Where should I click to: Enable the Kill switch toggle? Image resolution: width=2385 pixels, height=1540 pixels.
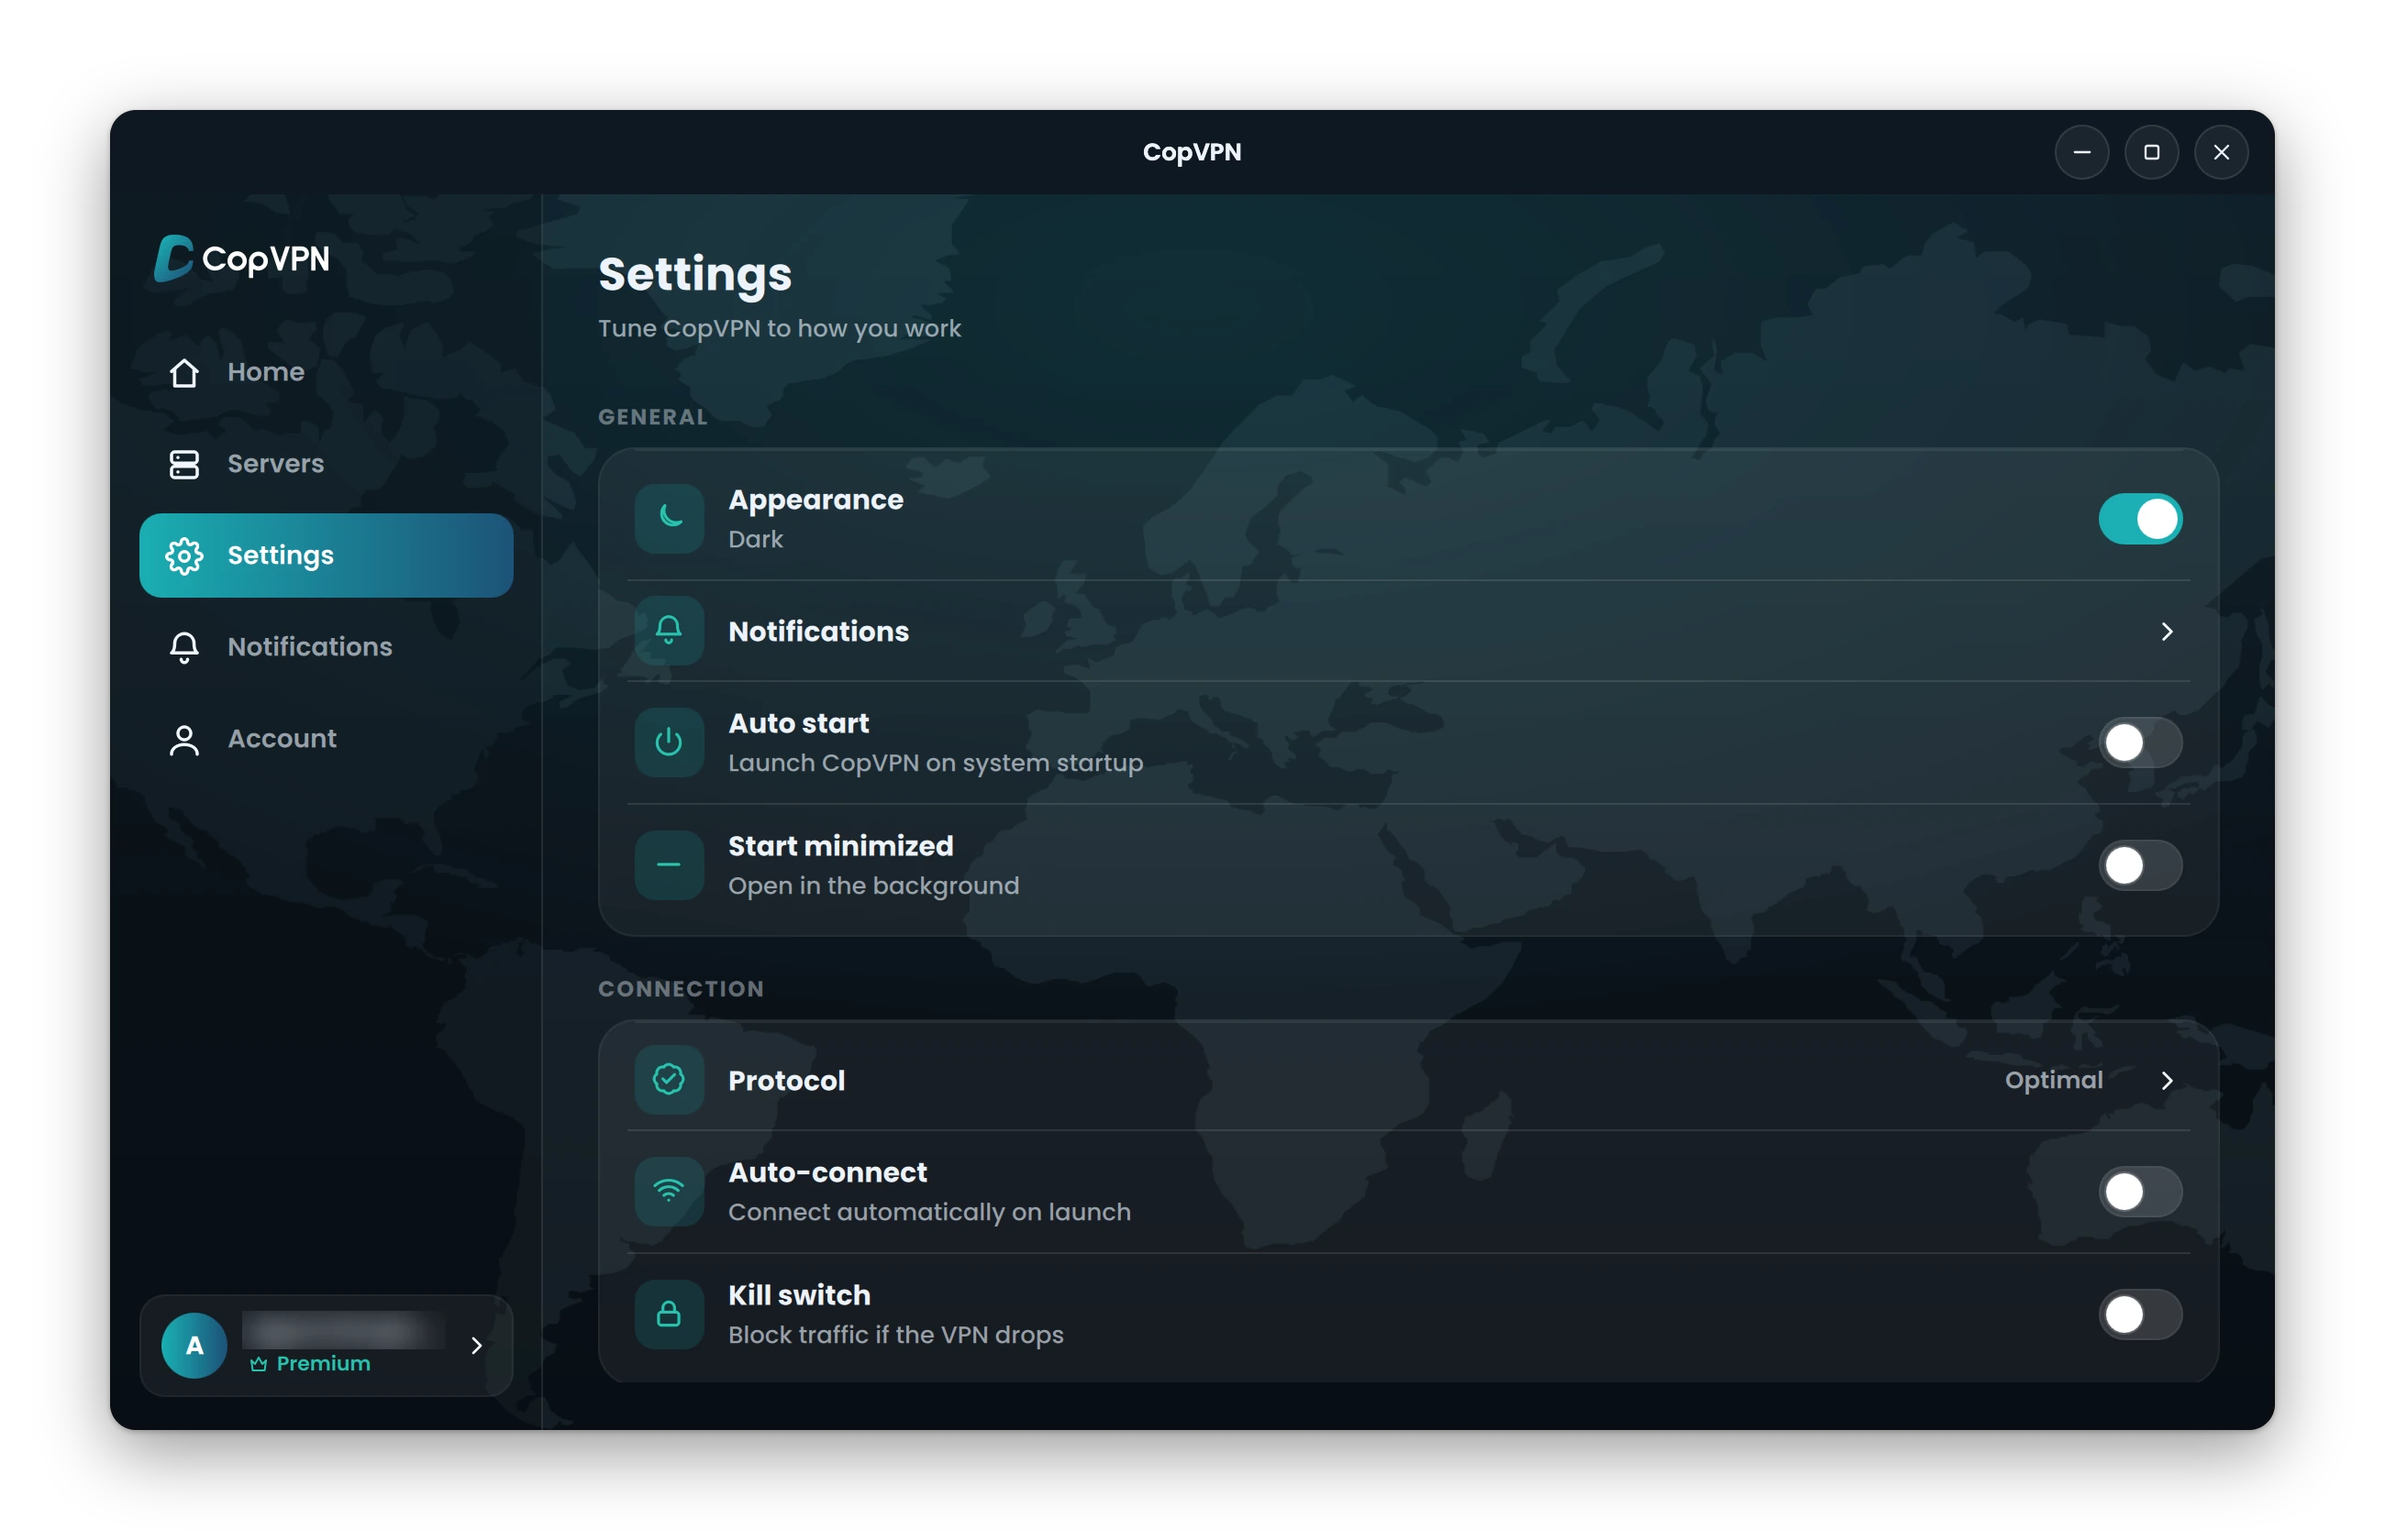[2140, 1314]
